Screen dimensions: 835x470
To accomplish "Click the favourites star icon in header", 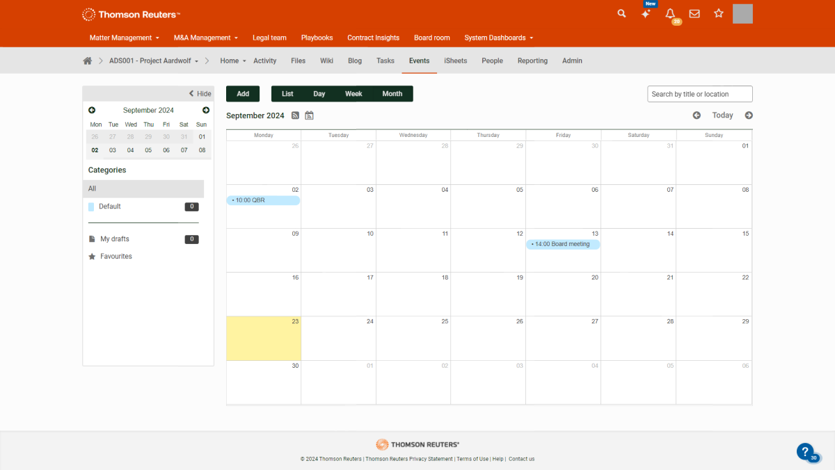I will [x=719, y=14].
